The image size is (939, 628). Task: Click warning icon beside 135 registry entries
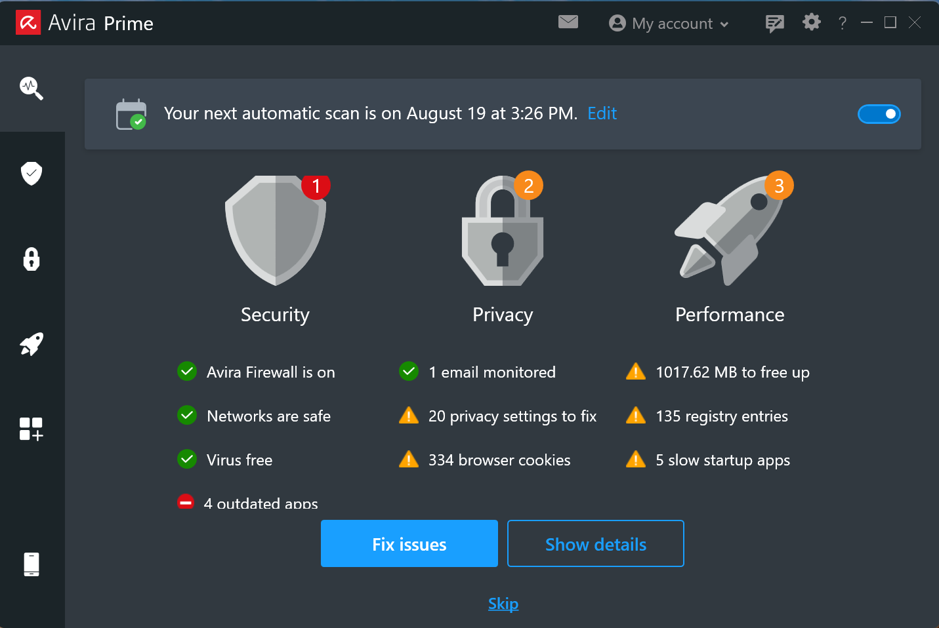click(x=636, y=416)
